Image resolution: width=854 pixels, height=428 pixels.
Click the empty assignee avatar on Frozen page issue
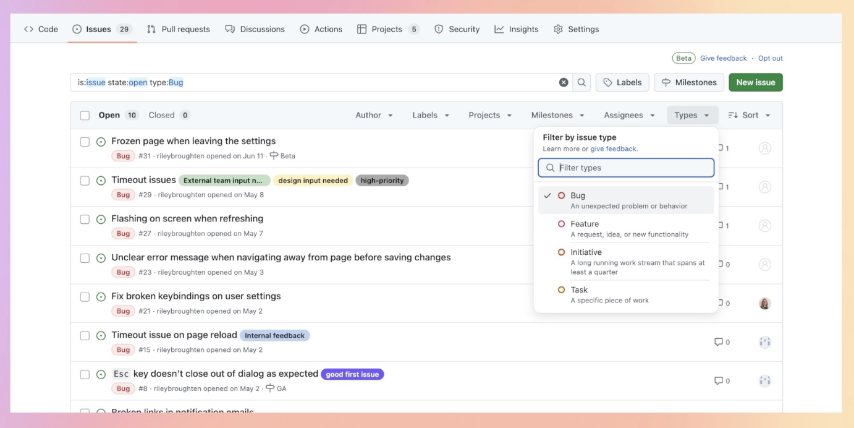(x=764, y=148)
